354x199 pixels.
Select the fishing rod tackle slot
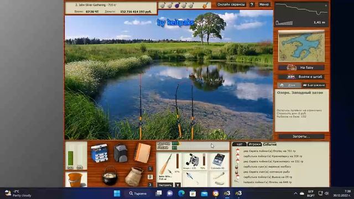[169, 166]
